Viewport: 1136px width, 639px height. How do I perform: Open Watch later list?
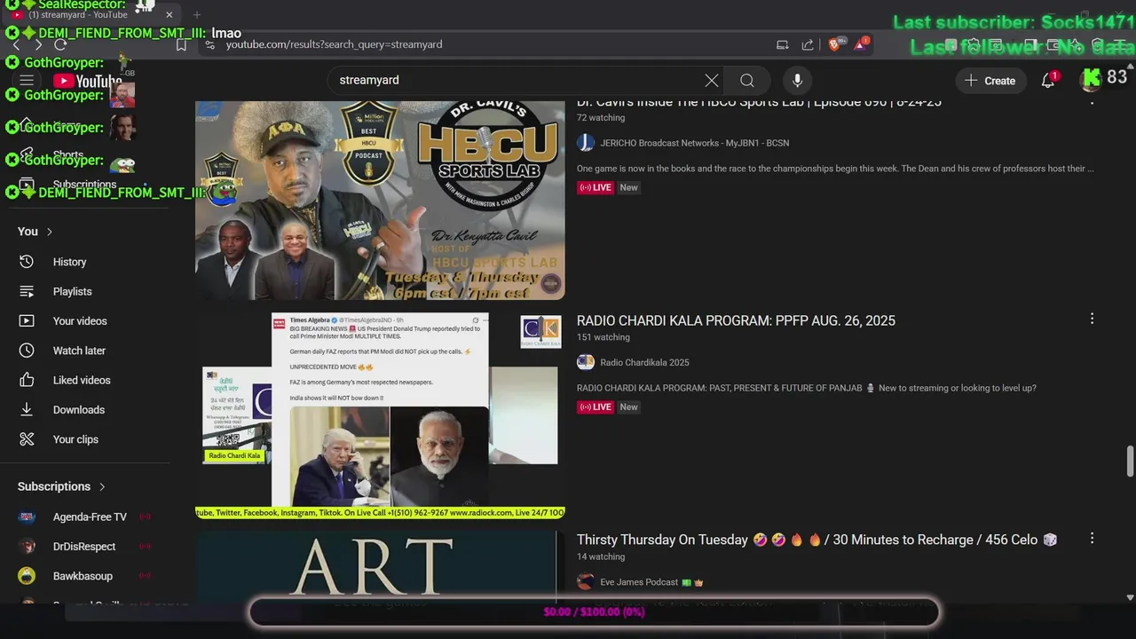tap(79, 351)
